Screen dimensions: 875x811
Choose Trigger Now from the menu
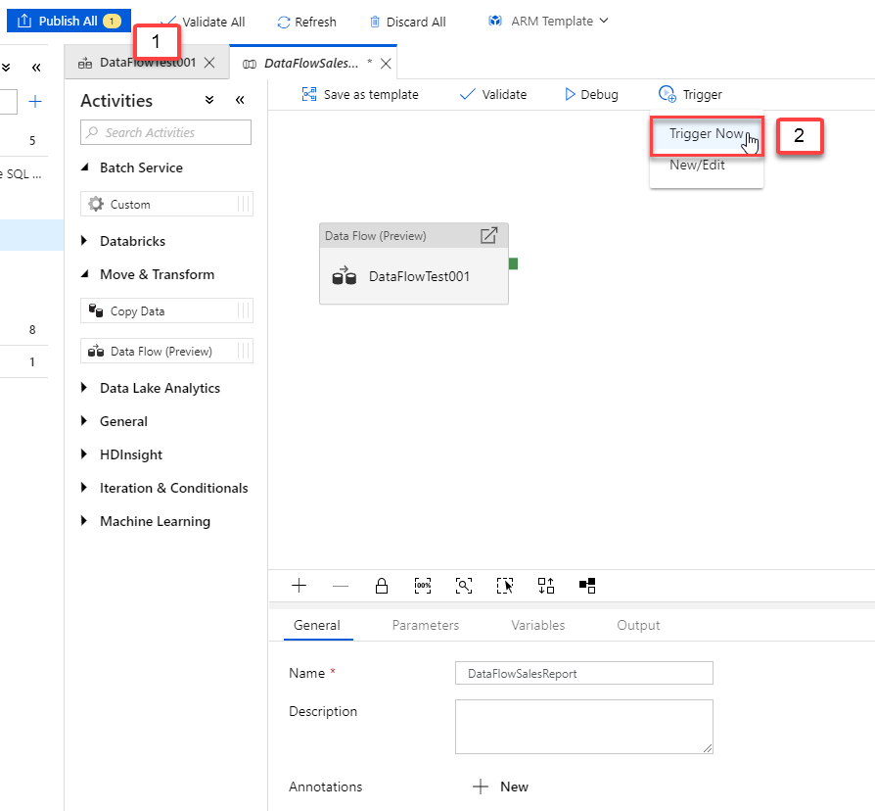pyautogui.click(x=707, y=134)
